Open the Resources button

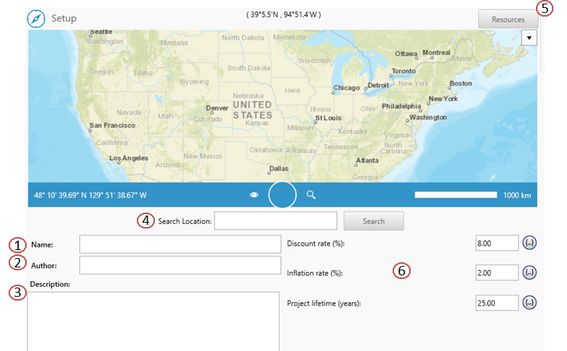point(508,19)
